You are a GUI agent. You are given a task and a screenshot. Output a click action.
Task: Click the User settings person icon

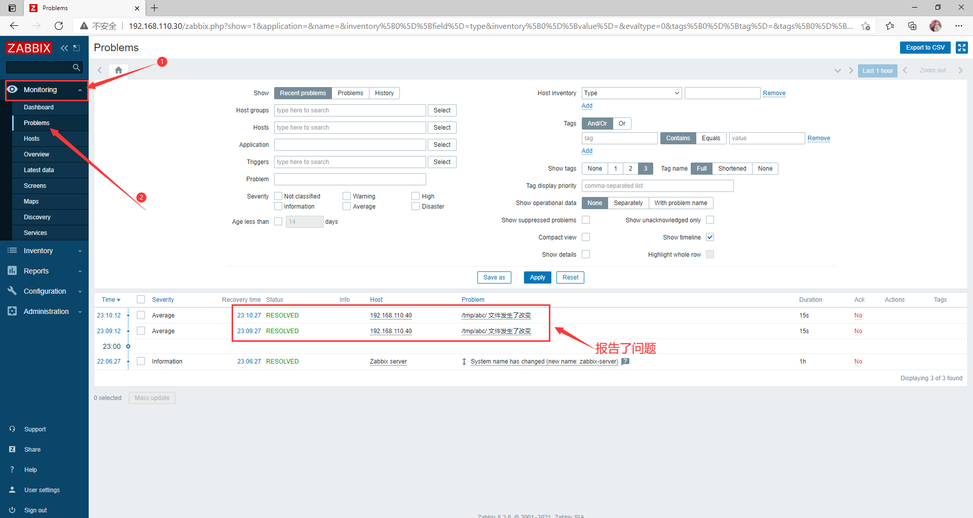pos(12,490)
